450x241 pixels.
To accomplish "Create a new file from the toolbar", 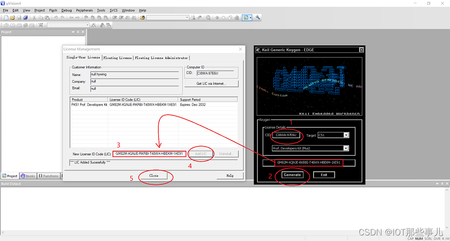I will click(x=6, y=17).
